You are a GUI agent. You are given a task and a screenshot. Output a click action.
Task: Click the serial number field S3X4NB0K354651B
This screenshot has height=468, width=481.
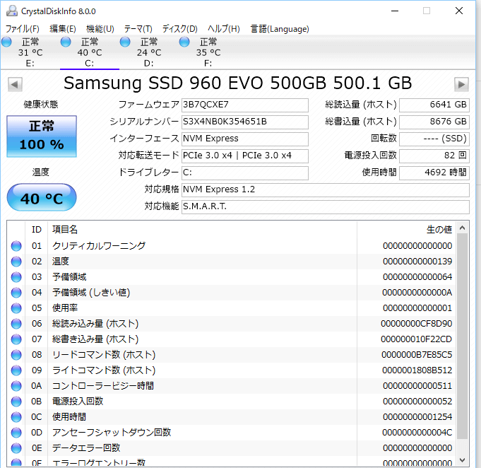245,122
